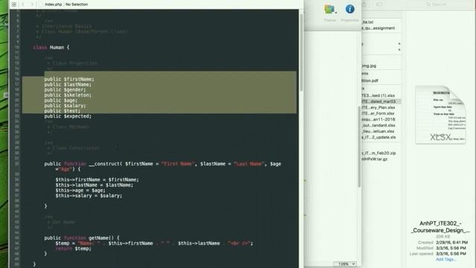Click the public $lastName; line
Screen dimensions: 476x268
click(x=68, y=84)
